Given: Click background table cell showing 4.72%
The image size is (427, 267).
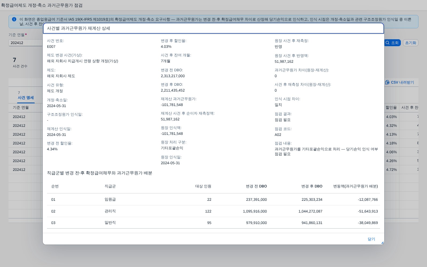Looking at the screenshot, I should [391, 170].
